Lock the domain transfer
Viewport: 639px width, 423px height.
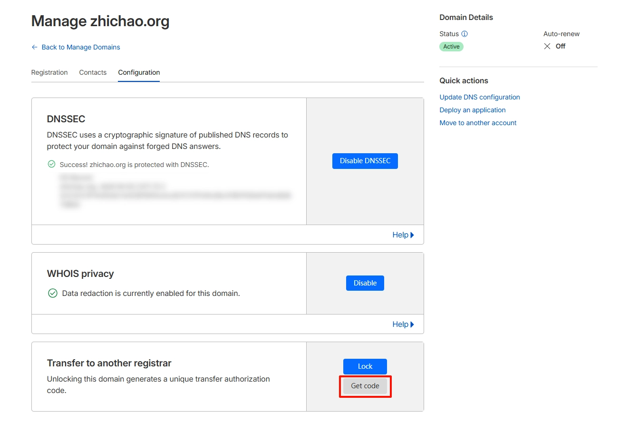tap(365, 366)
